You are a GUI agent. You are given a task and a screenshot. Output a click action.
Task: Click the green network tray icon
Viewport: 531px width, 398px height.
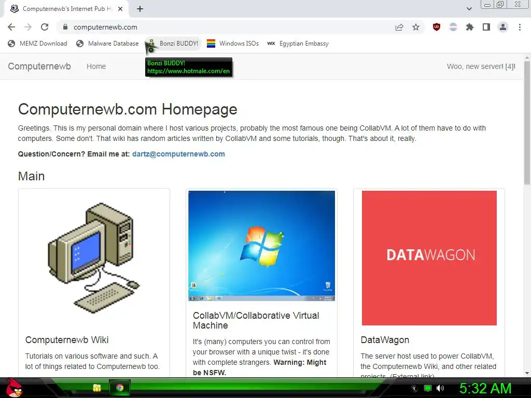[428, 388]
